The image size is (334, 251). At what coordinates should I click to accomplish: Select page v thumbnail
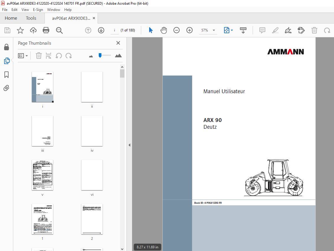tap(43, 175)
